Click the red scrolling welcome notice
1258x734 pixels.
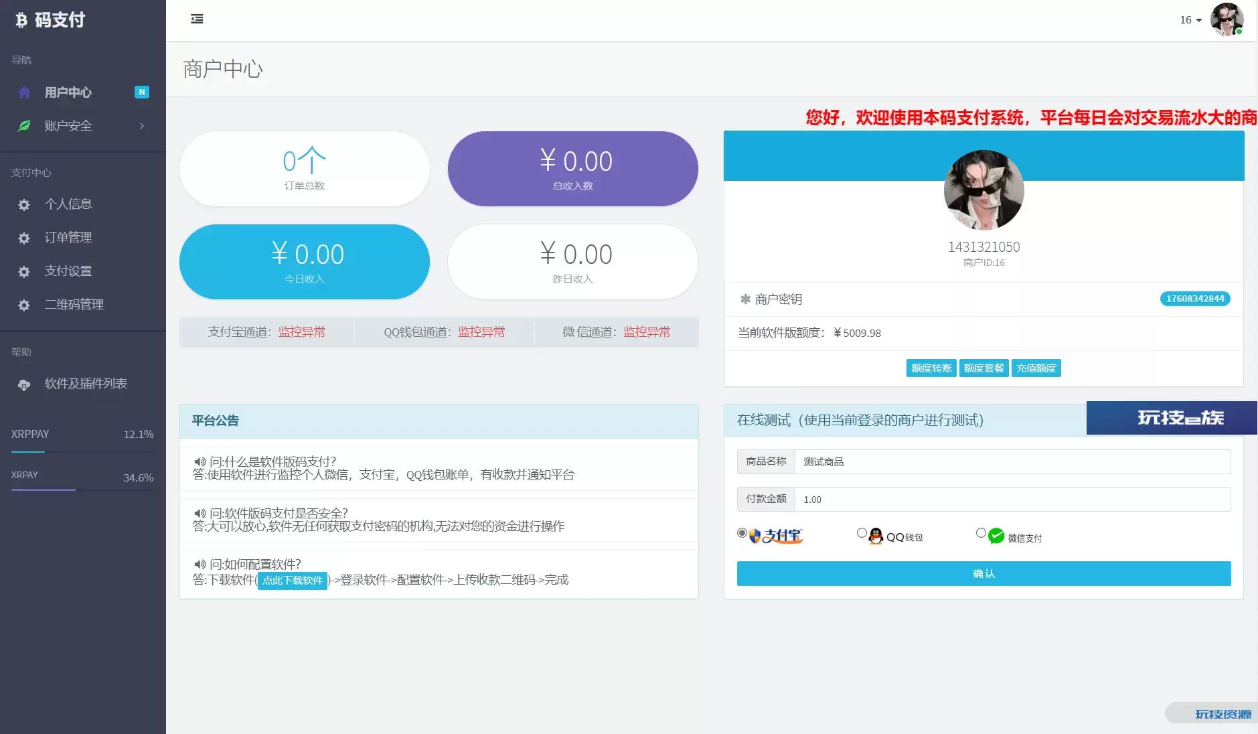click(1031, 118)
